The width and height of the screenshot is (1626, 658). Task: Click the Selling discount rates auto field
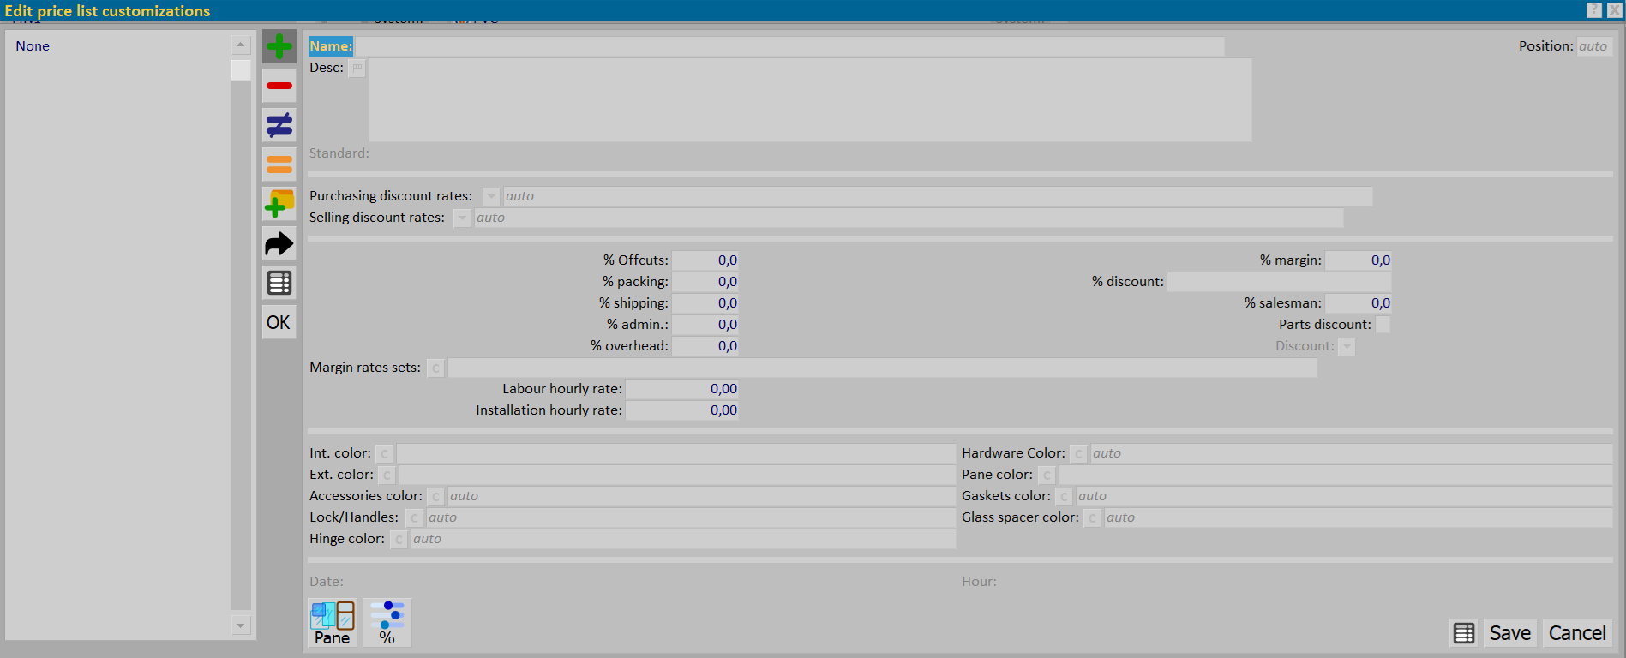point(909,218)
